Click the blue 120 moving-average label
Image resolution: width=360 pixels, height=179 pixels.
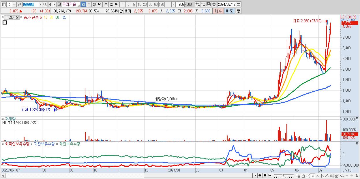[64, 17]
